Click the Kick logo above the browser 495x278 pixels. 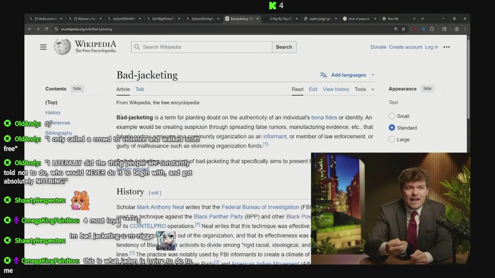(x=273, y=5)
